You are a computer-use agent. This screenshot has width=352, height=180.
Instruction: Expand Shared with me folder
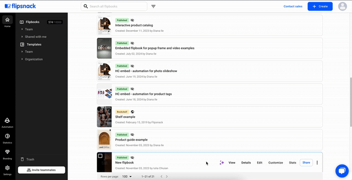click(x=22, y=37)
